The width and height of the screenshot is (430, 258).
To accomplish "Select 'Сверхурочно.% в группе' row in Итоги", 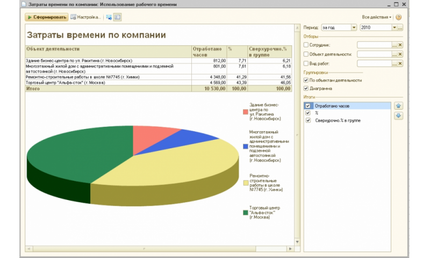I will tap(338, 120).
